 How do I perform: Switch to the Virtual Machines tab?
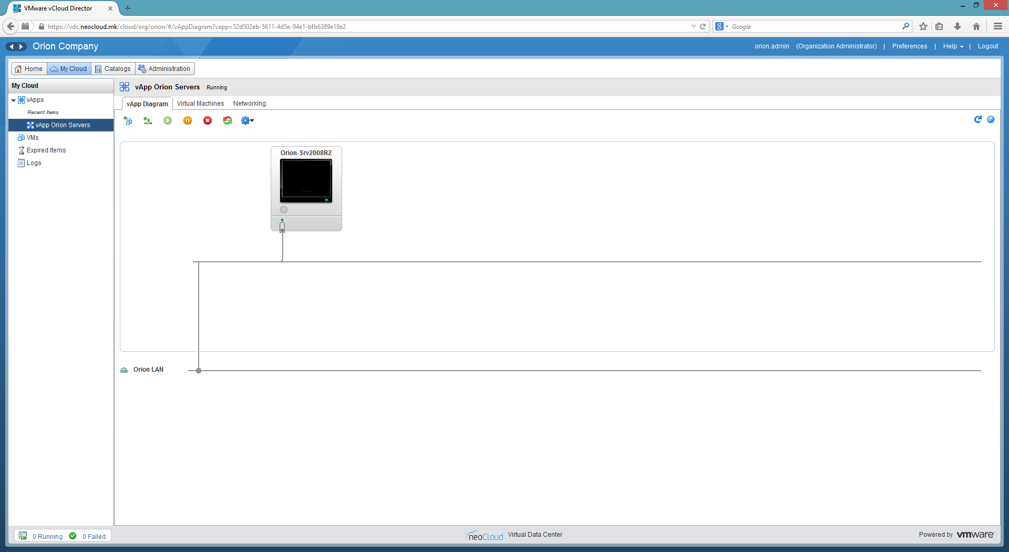pyautogui.click(x=200, y=104)
